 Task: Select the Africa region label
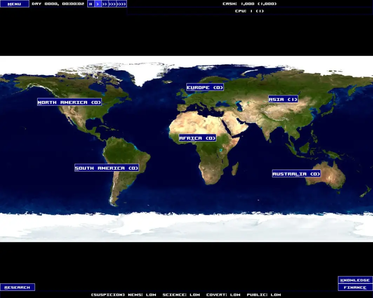click(x=197, y=138)
